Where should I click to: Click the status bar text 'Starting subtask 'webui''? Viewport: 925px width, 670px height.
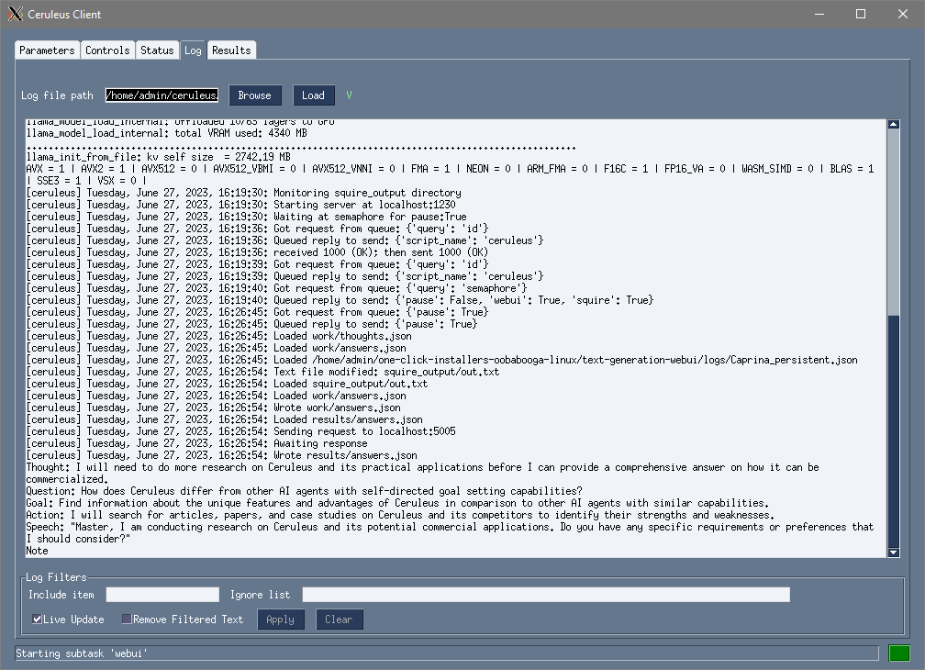(82, 653)
